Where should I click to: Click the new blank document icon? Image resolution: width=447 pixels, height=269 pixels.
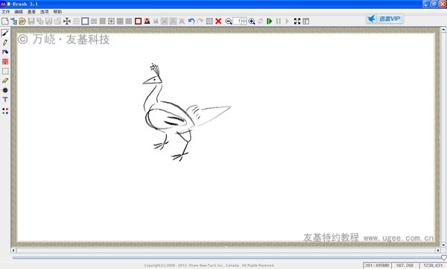tap(5, 21)
